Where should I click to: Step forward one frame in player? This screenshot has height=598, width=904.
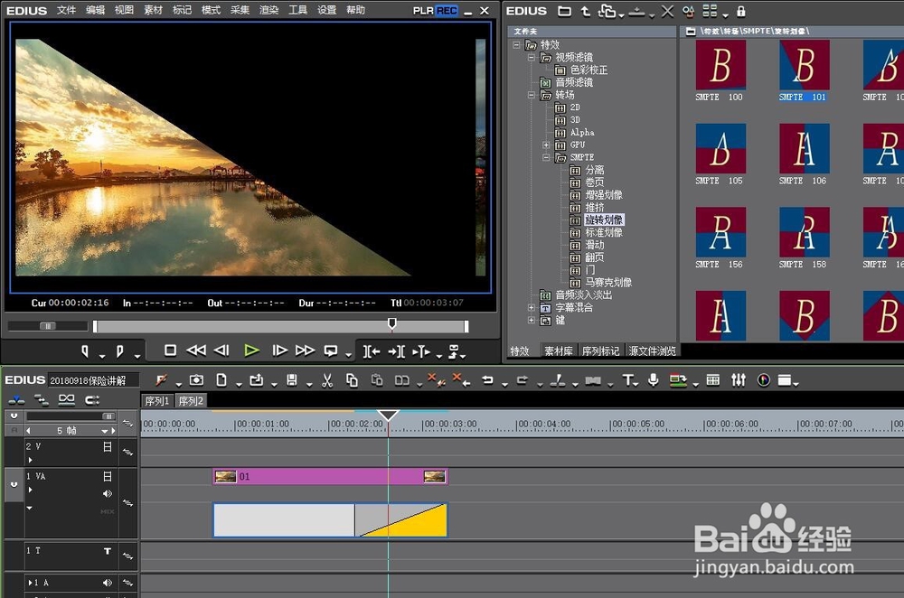click(279, 350)
